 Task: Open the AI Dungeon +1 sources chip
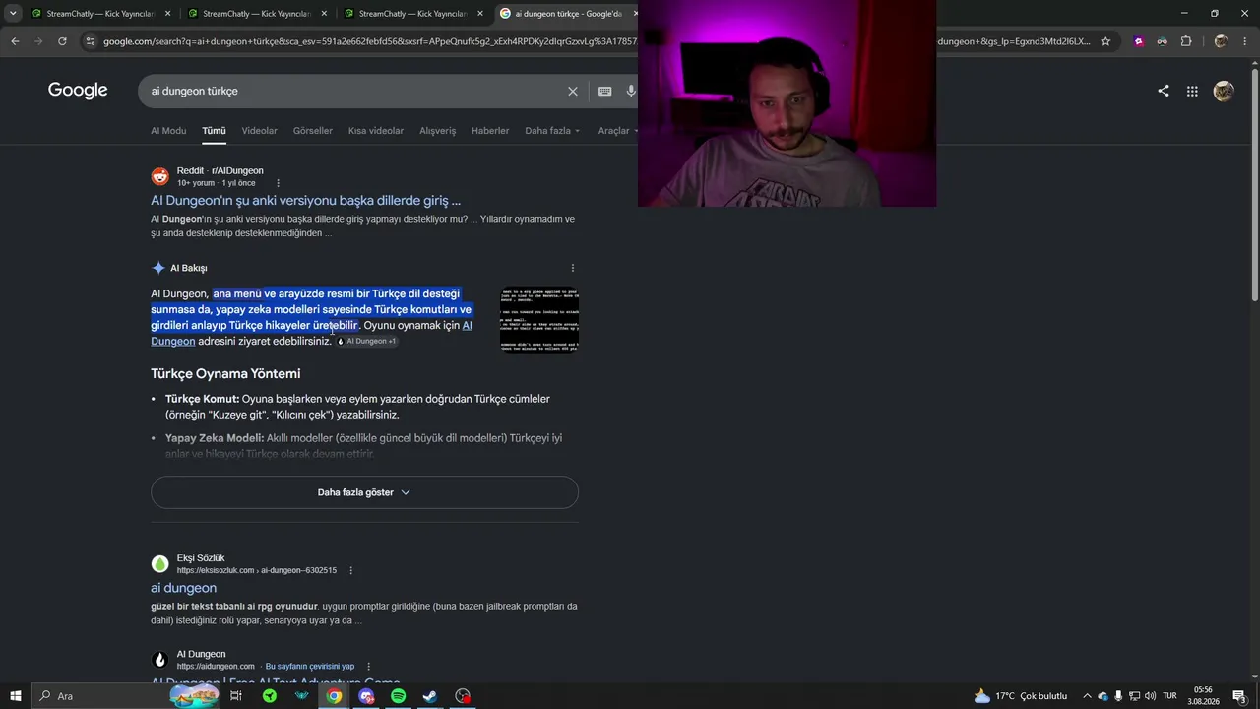pyautogui.click(x=368, y=341)
